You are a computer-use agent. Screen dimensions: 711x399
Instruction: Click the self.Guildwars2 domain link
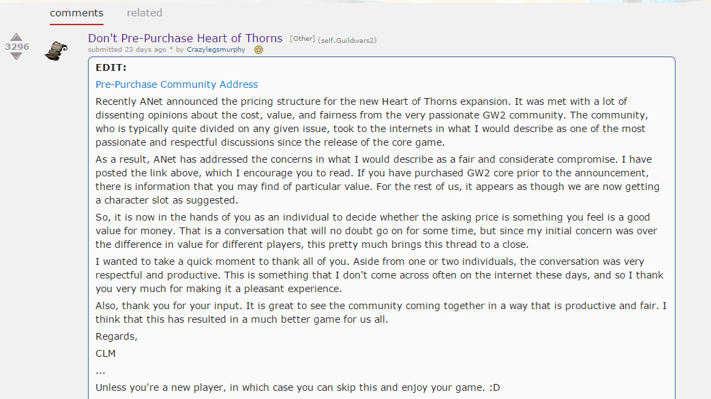coord(347,40)
